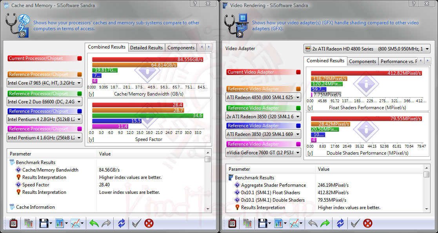Click grey forward arrow in Cache and Memory window
Viewport: 438px width, 233px height.
click(106, 223)
